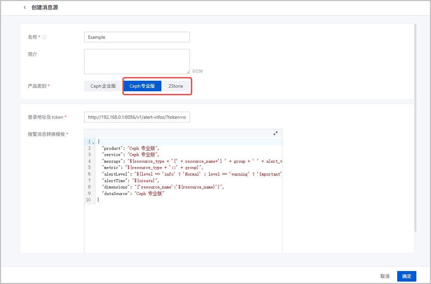Click the 登录地址及token URL input

point(137,117)
